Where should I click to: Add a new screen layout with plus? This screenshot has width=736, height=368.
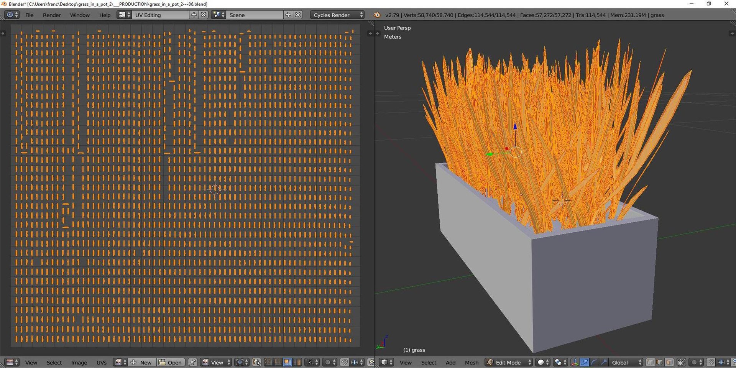194,15
